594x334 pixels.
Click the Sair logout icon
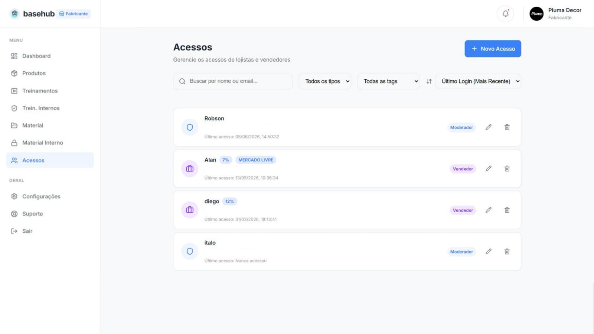14,231
